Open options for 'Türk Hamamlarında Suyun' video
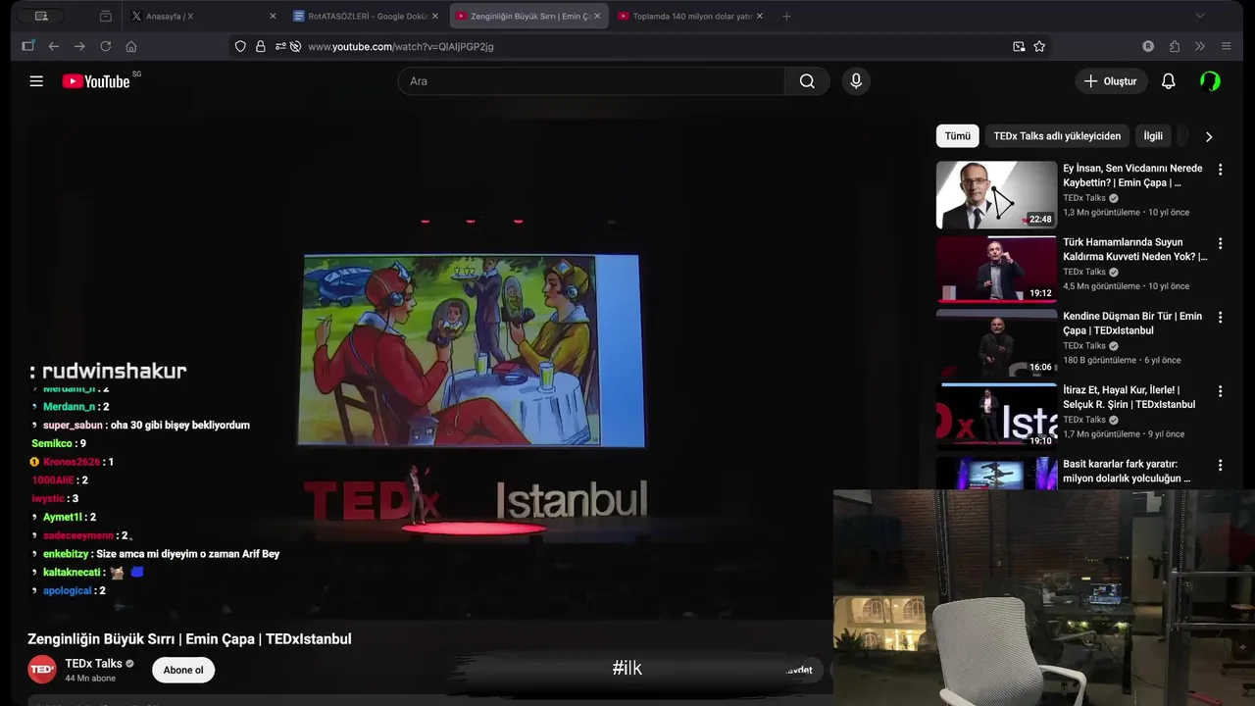 point(1220,243)
